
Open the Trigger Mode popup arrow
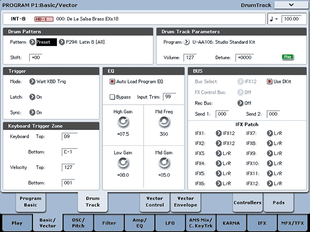coord(32,81)
